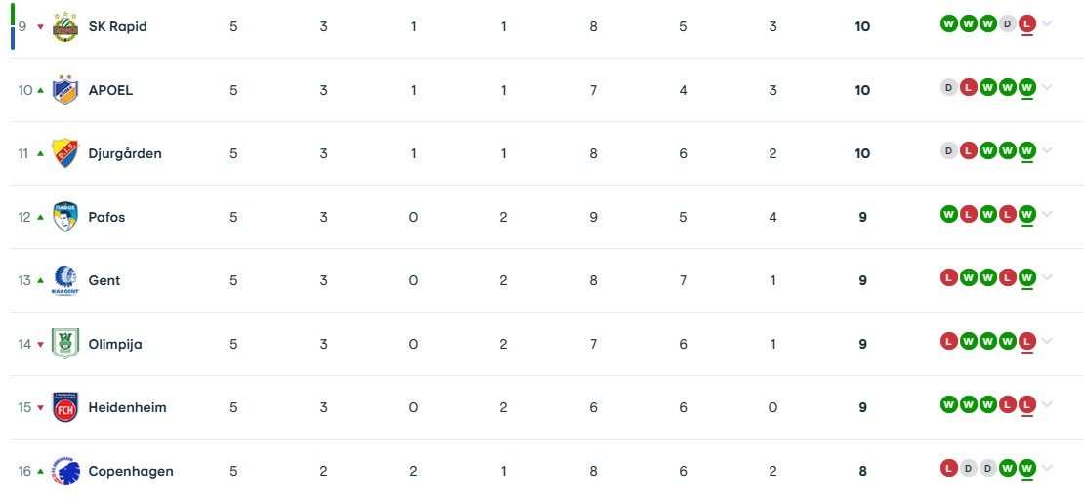Click the Djurgården club crest

(65, 153)
